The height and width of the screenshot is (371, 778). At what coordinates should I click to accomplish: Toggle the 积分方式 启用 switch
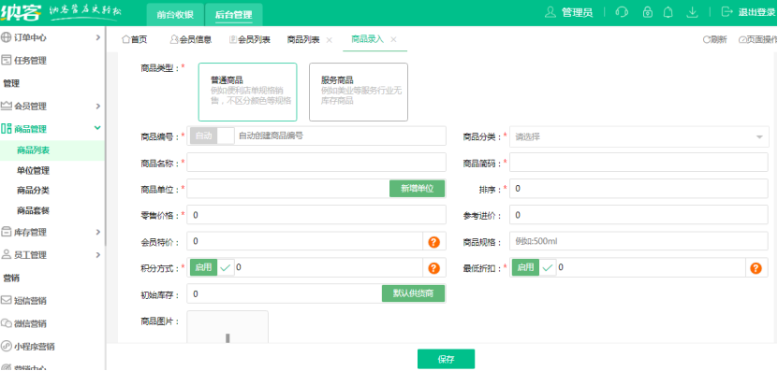click(x=212, y=267)
